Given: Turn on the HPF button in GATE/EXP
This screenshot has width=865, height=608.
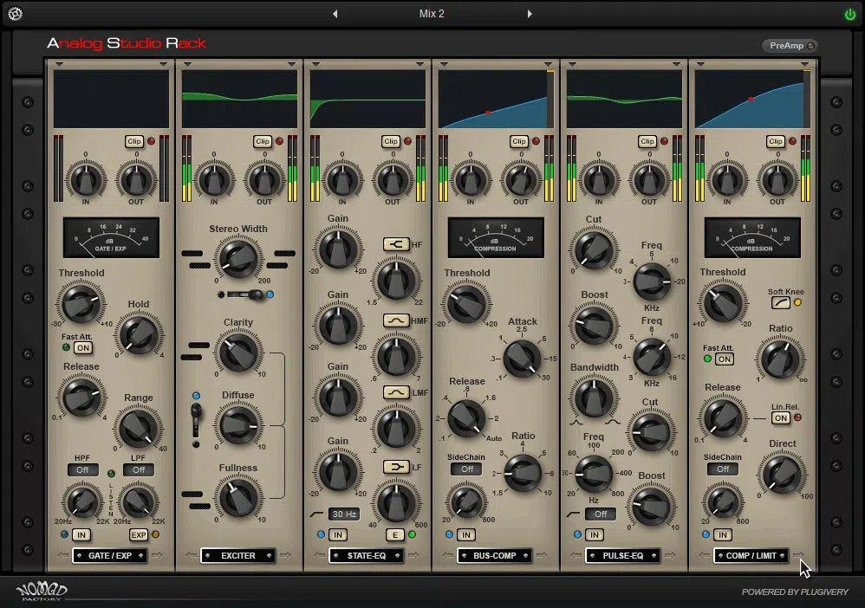Looking at the screenshot, I should tap(82, 469).
